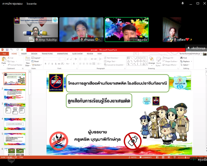This screenshot has width=207, height=166.
Task: Expand the Layout dropdown
Action: tap(36, 58)
